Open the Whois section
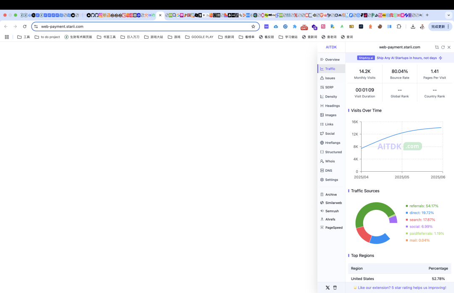 pyautogui.click(x=331, y=161)
